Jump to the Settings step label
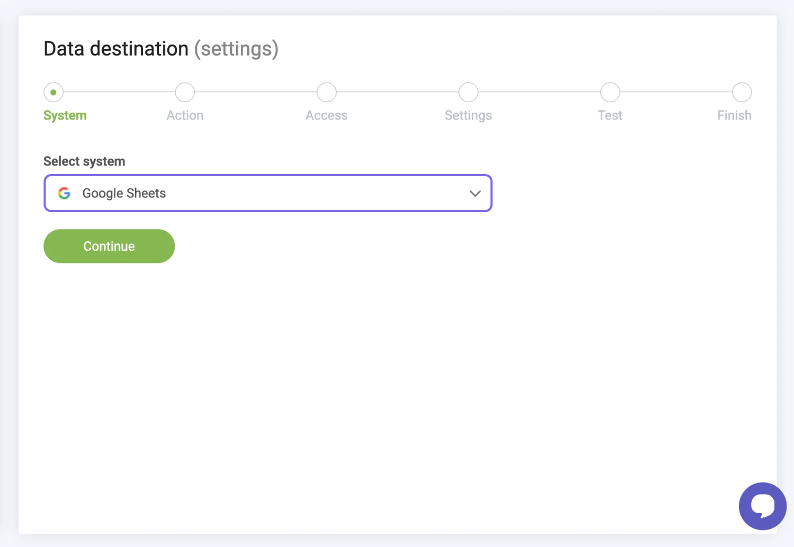This screenshot has width=794, height=547. coord(468,115)
